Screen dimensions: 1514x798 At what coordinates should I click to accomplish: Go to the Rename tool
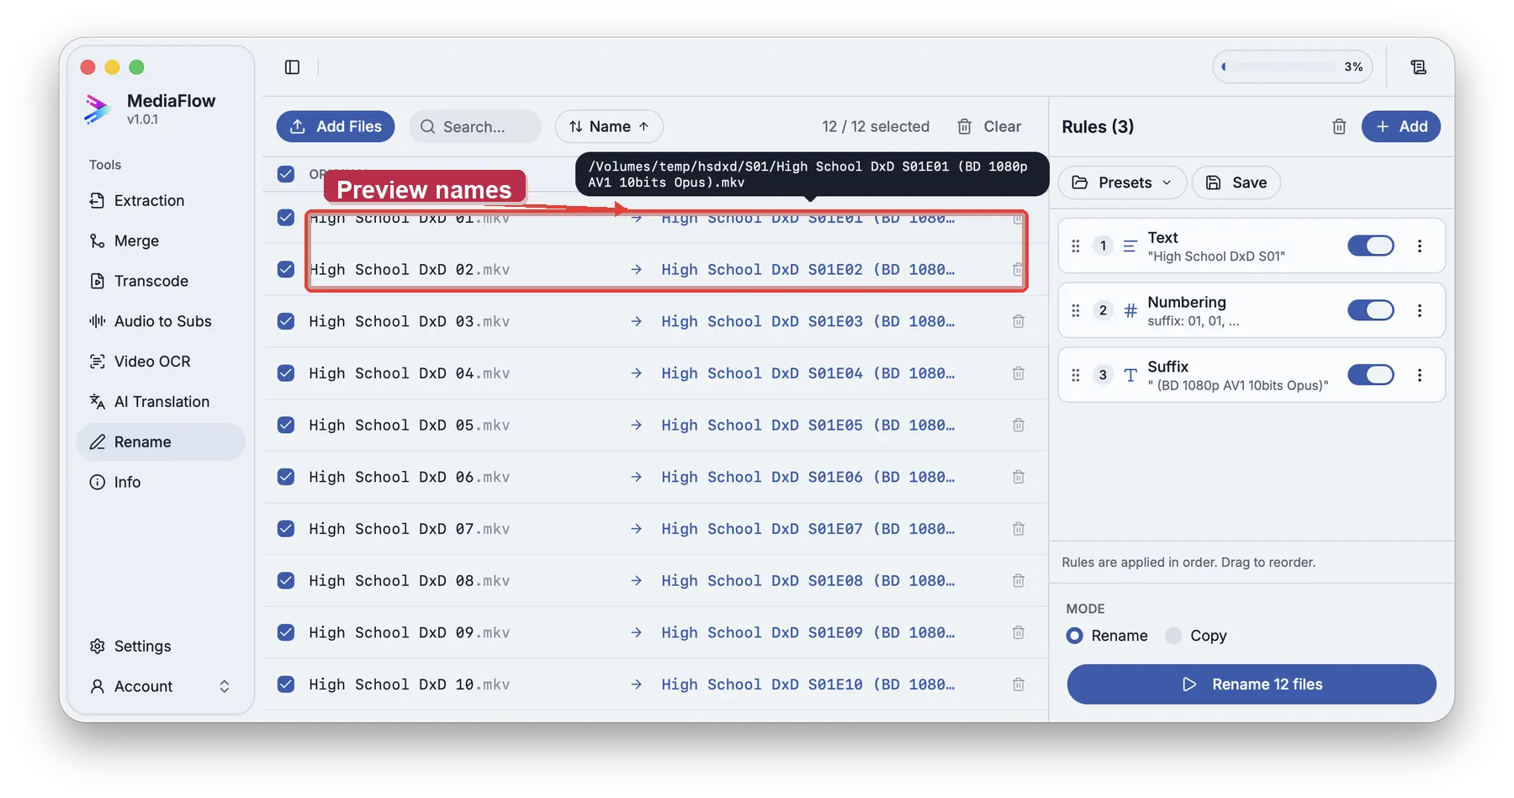coord(160,442)
